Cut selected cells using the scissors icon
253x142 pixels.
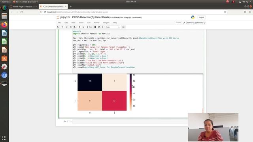[66, 27]
